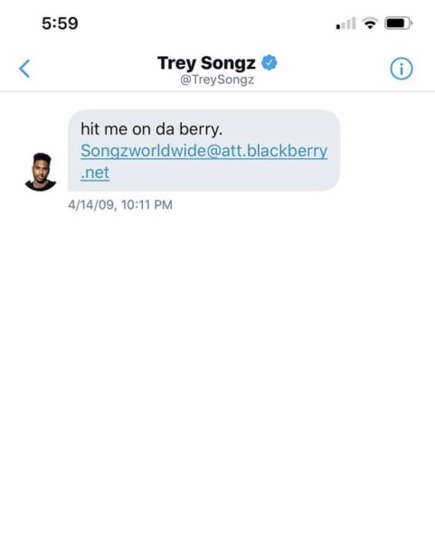Click the underlined .net link portion
Screen dimensions: 435x542
pyautogui.click(x=95, y=173)
